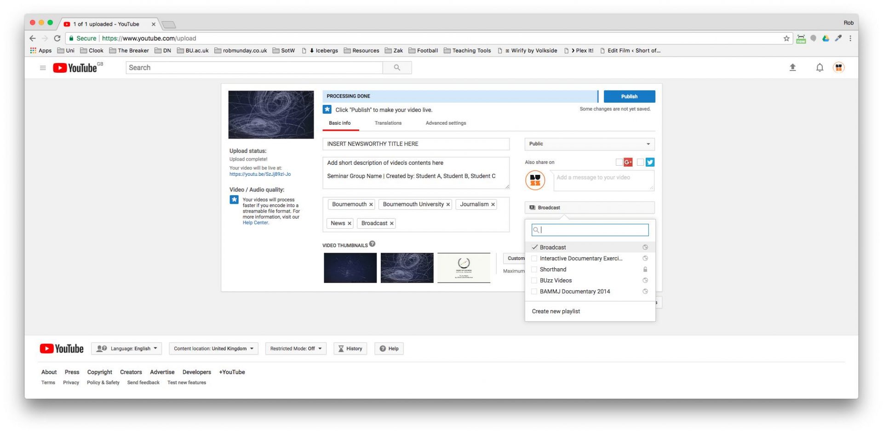Open the Football bookmark folder

click(423, 51)
